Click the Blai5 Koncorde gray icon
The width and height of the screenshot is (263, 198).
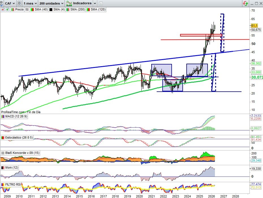[x=3, y=153]
